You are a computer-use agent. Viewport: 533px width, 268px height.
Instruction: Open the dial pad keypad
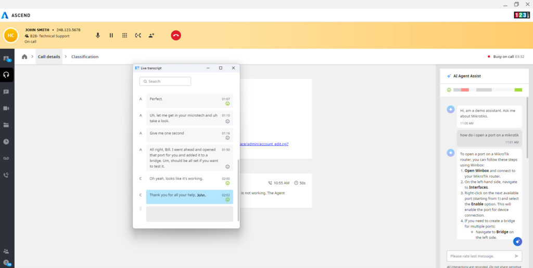pyautogui.click(x=124, y=35)
